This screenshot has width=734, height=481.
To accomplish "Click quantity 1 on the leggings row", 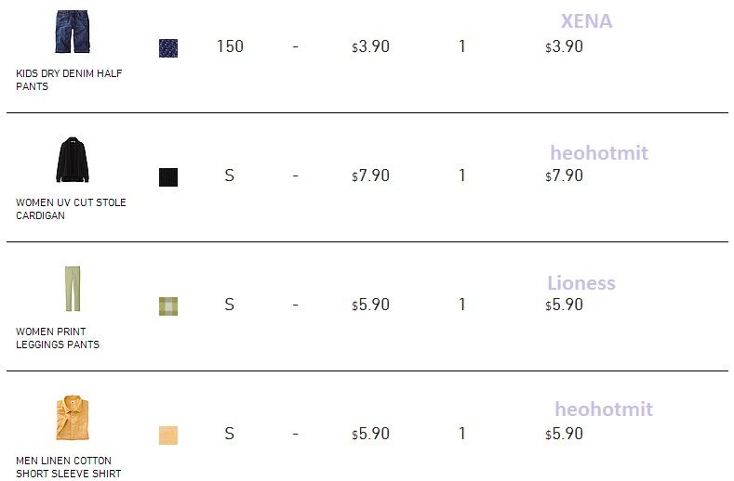I will tap(462, 305).
